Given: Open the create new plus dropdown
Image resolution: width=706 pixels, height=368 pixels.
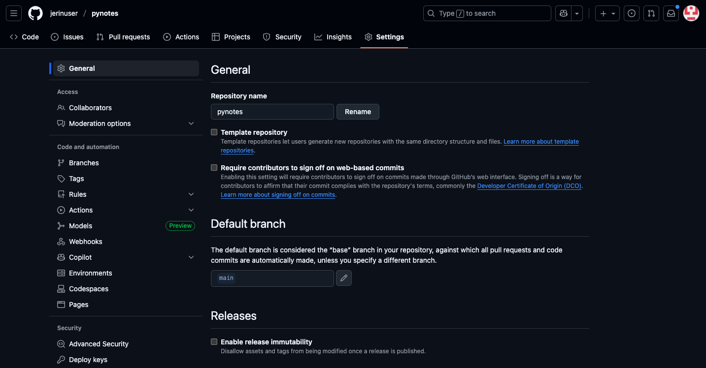Looking at the screenshot, I should coord(607,13).
